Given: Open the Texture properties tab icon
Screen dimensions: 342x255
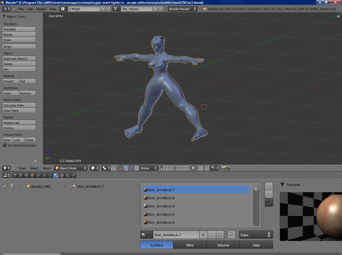Looking at the screenshot, I should (62, 176).
